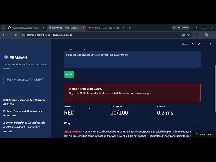The image size is (216, 162).
Task: Click the Share button
Action: coord(185,44)
